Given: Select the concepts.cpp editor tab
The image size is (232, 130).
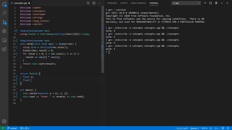Looking at the screenshot, I should 20,3.
